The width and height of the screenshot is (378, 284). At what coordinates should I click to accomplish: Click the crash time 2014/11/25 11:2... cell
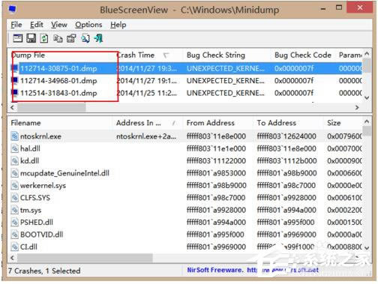pyautogui.click(x=147, y=93)
